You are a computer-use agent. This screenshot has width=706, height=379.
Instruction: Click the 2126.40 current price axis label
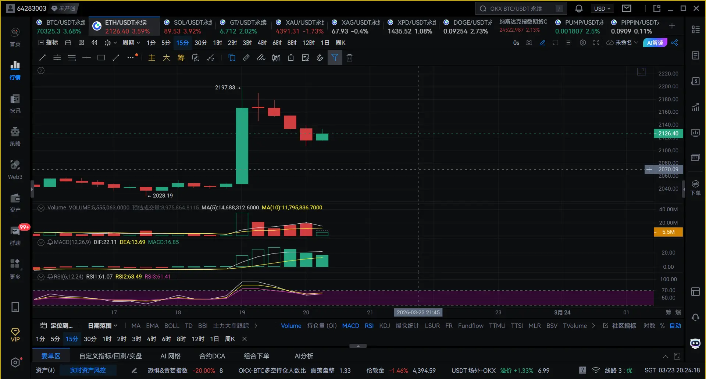point(668,134)
